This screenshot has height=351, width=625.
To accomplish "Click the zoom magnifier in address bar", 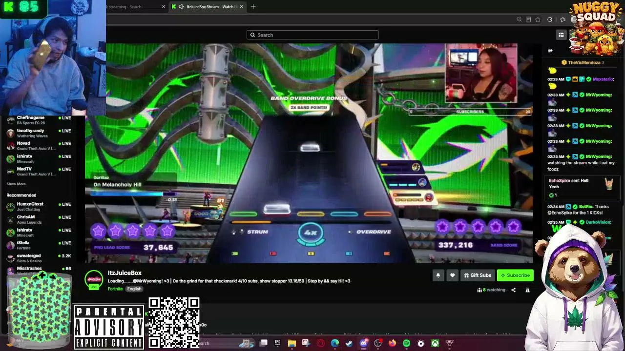I will [x=519, y=19].
